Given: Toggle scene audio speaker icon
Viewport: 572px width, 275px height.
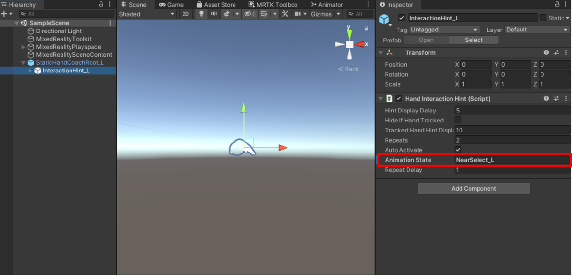Looking at the screenshot, I should click(x=214, y=14).
